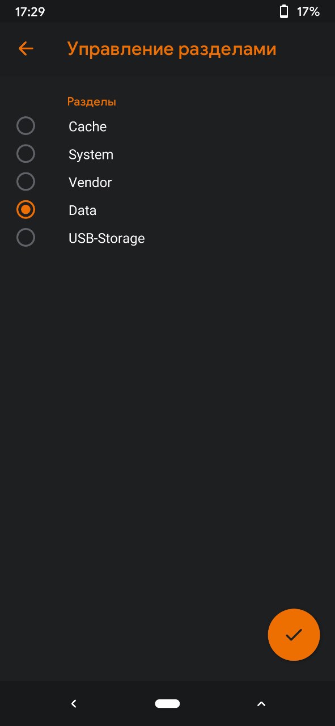
Task: Click the 17:29 clock in the status bar
Action: (x=30, y=12)
